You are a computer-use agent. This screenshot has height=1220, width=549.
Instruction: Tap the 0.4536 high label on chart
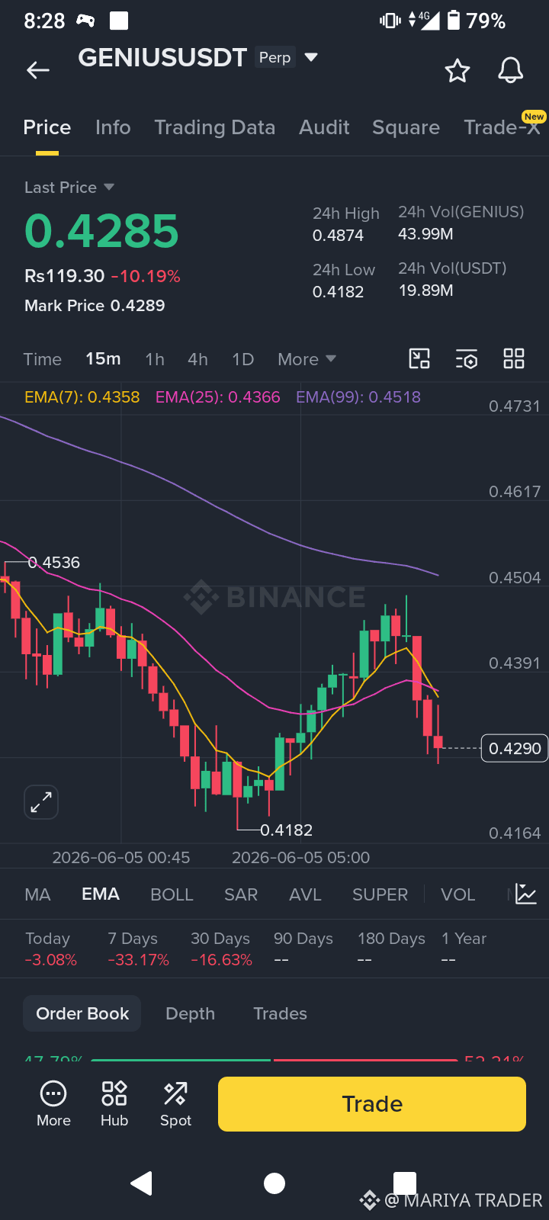[x=53, y=563]
